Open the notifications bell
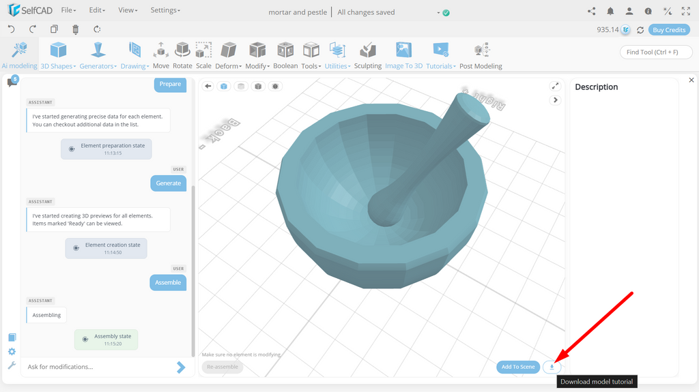Viewport: 699px width, 392px height. [x=610, y=11]
